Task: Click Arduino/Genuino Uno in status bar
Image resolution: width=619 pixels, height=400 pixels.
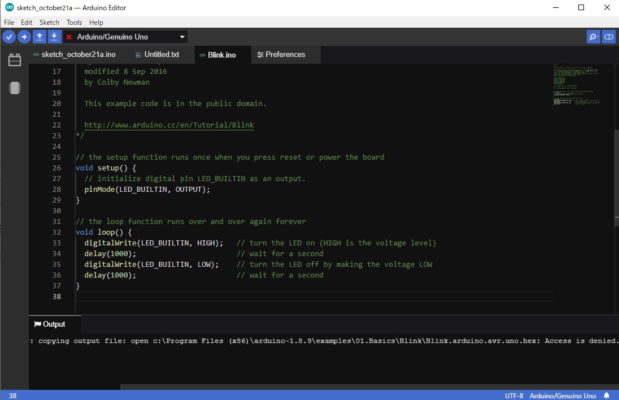Action: 563,395
